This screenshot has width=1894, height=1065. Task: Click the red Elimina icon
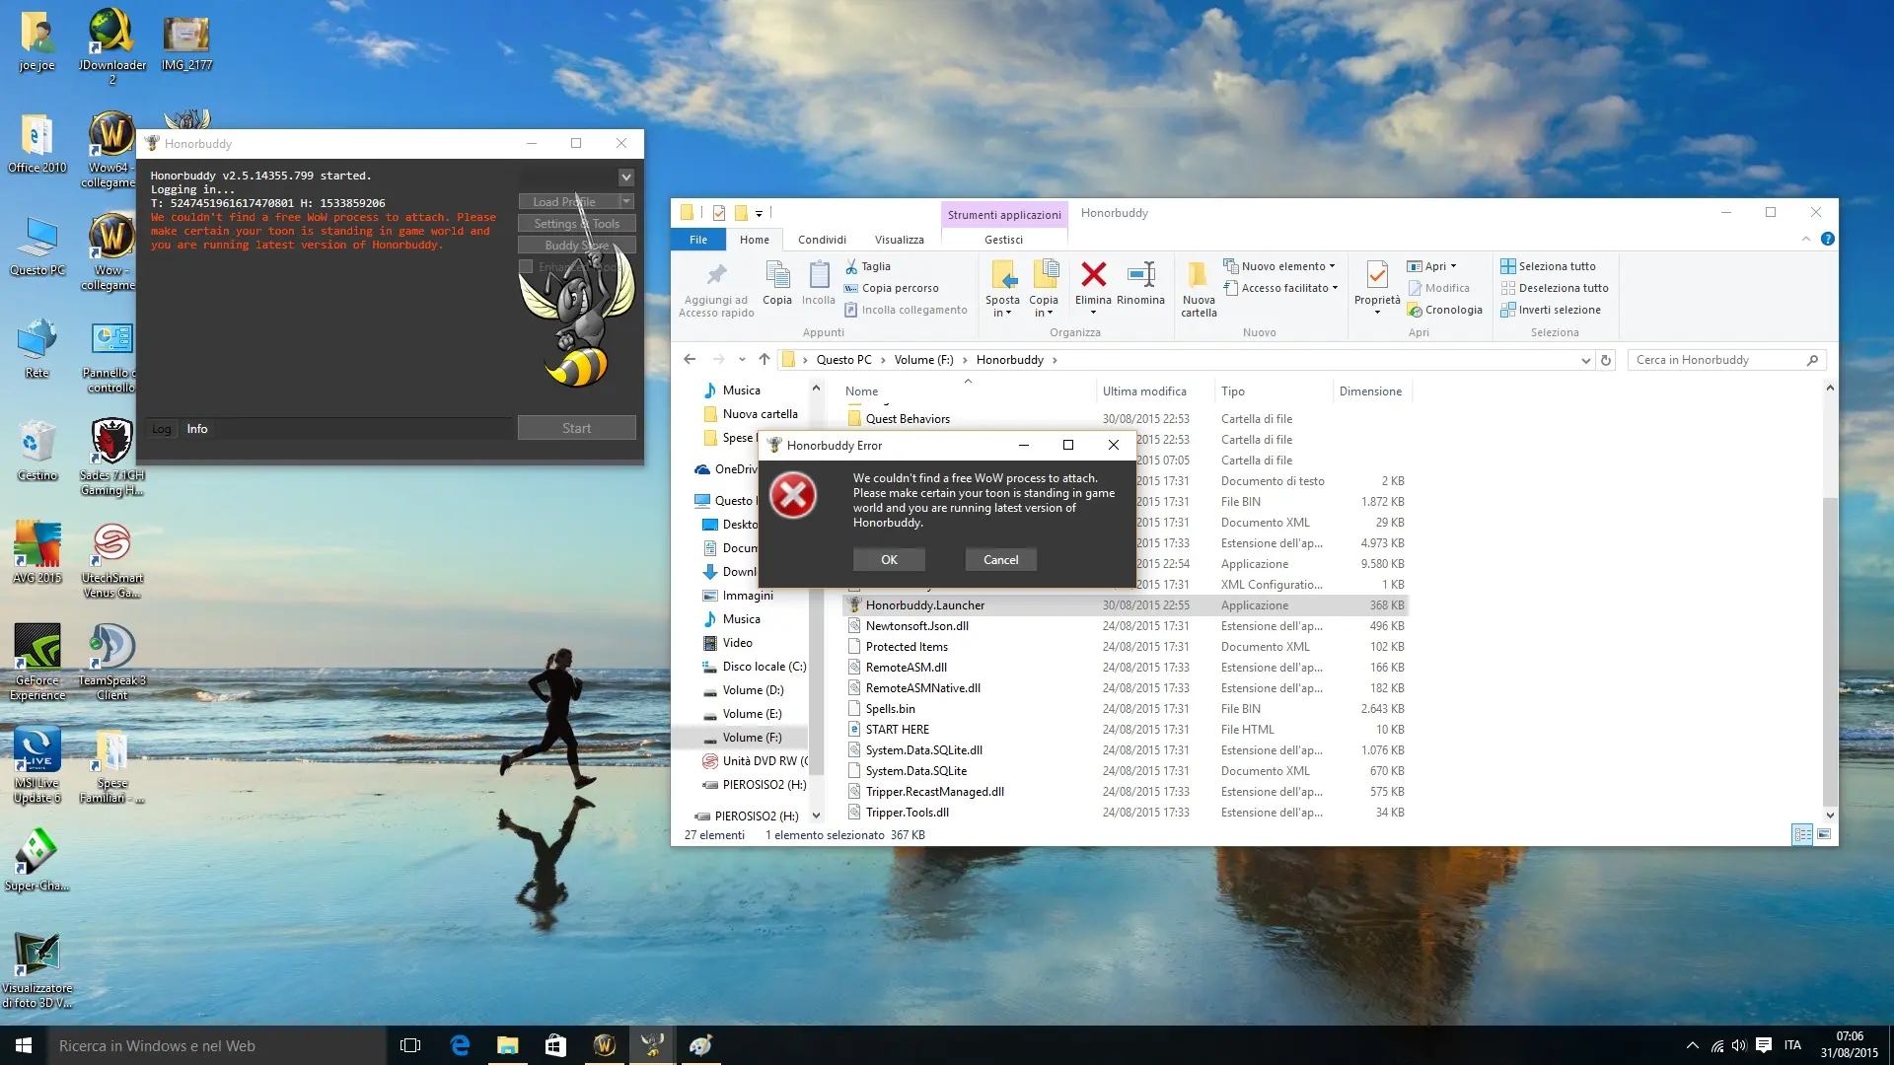[x=1093, y=274]
